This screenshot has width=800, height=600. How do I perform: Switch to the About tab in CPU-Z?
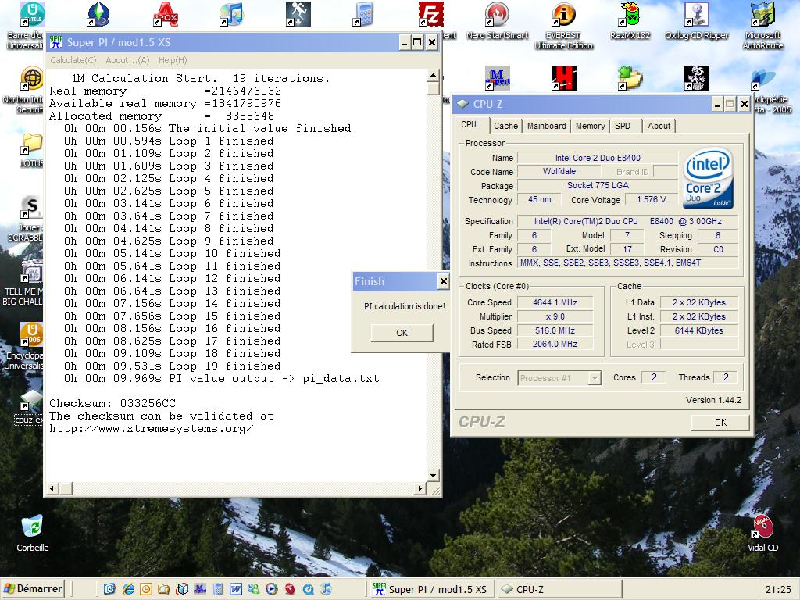click(x=659, y=126)
